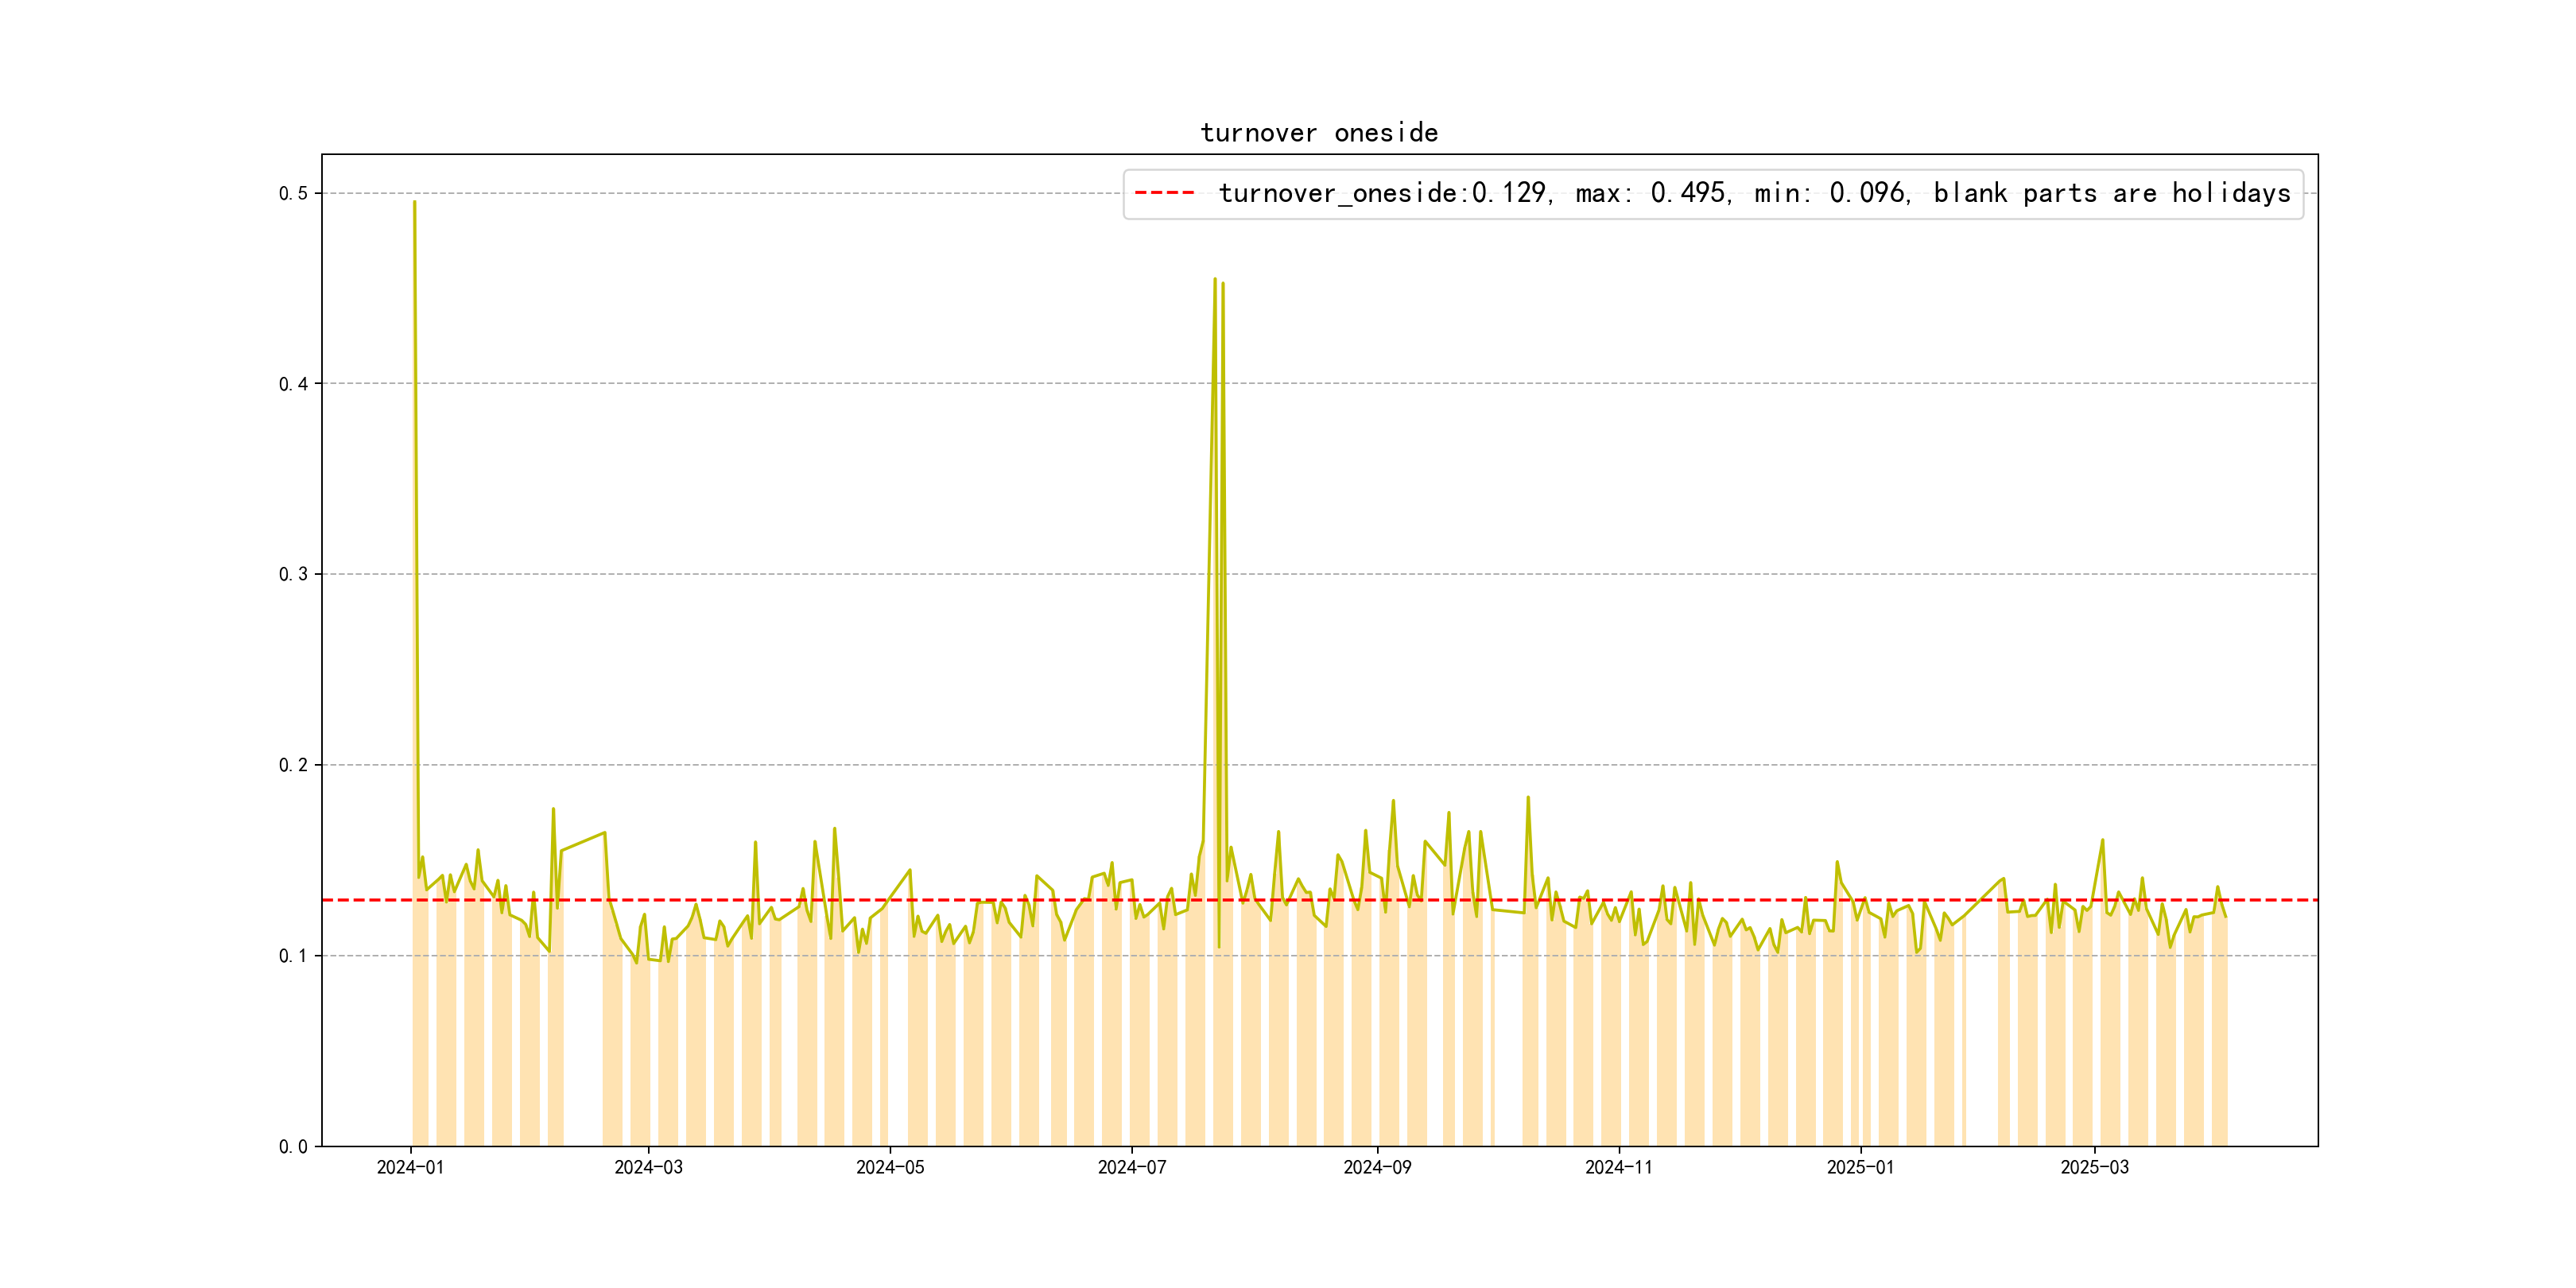Image resolution: width=2576 pixels, height=1288 pixels.
Task: Click the 2025-01 x-axis label
Action: [1860, 1167]
